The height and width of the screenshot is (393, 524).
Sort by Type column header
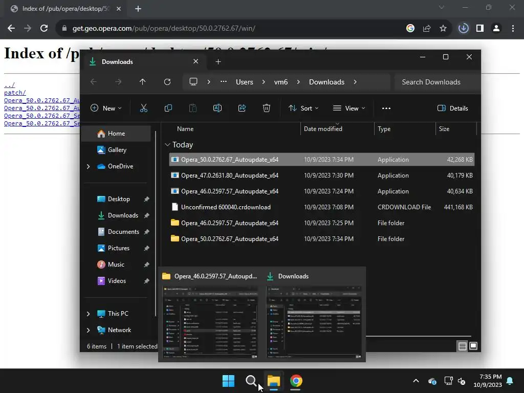[x=384, y=129]
